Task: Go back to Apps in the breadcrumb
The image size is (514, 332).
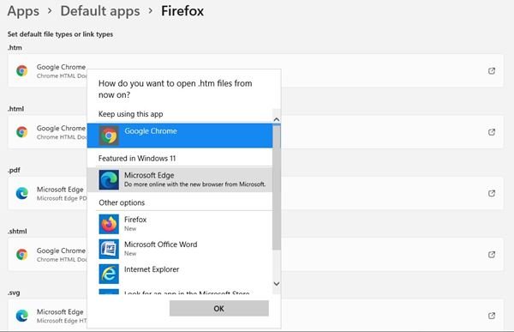Action: pyautogui.click(x=23, y=11)
